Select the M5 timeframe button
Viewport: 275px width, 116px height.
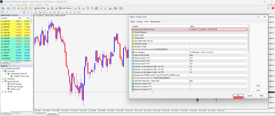(x=50, y=12)
